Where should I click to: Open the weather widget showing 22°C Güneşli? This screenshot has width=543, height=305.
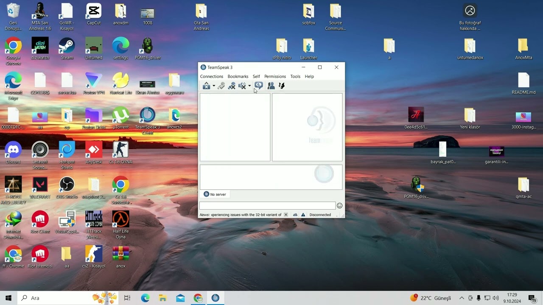click(431, 298)
